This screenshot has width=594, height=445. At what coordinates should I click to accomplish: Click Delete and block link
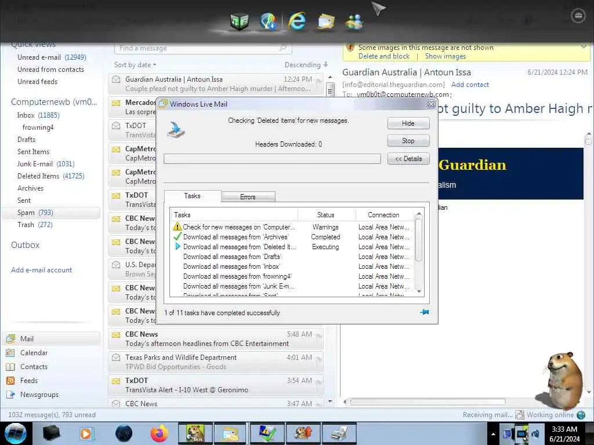pos(384,56)
